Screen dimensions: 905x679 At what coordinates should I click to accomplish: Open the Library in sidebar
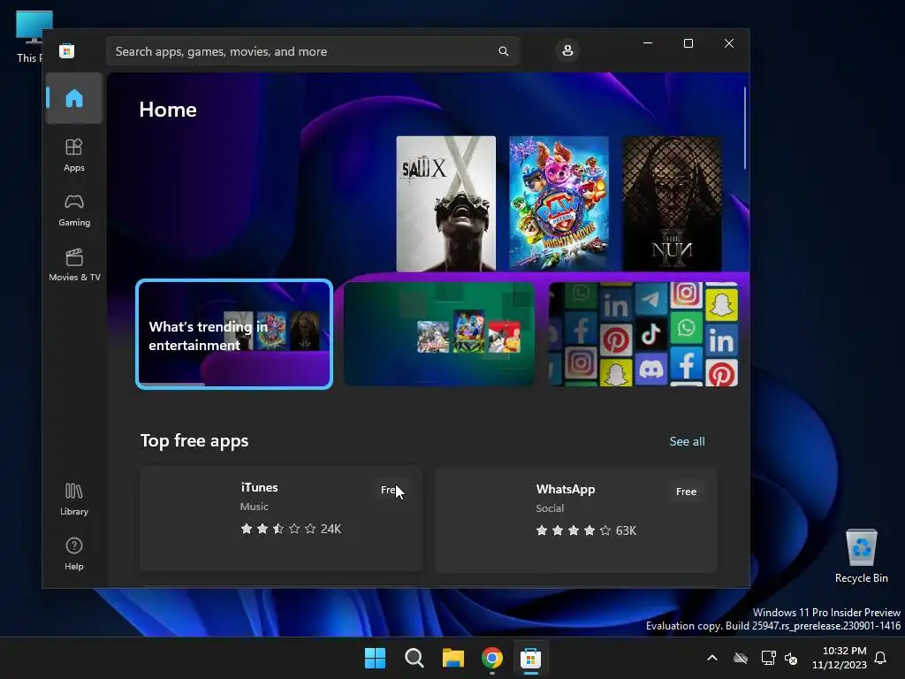click(x=74, y=499)
